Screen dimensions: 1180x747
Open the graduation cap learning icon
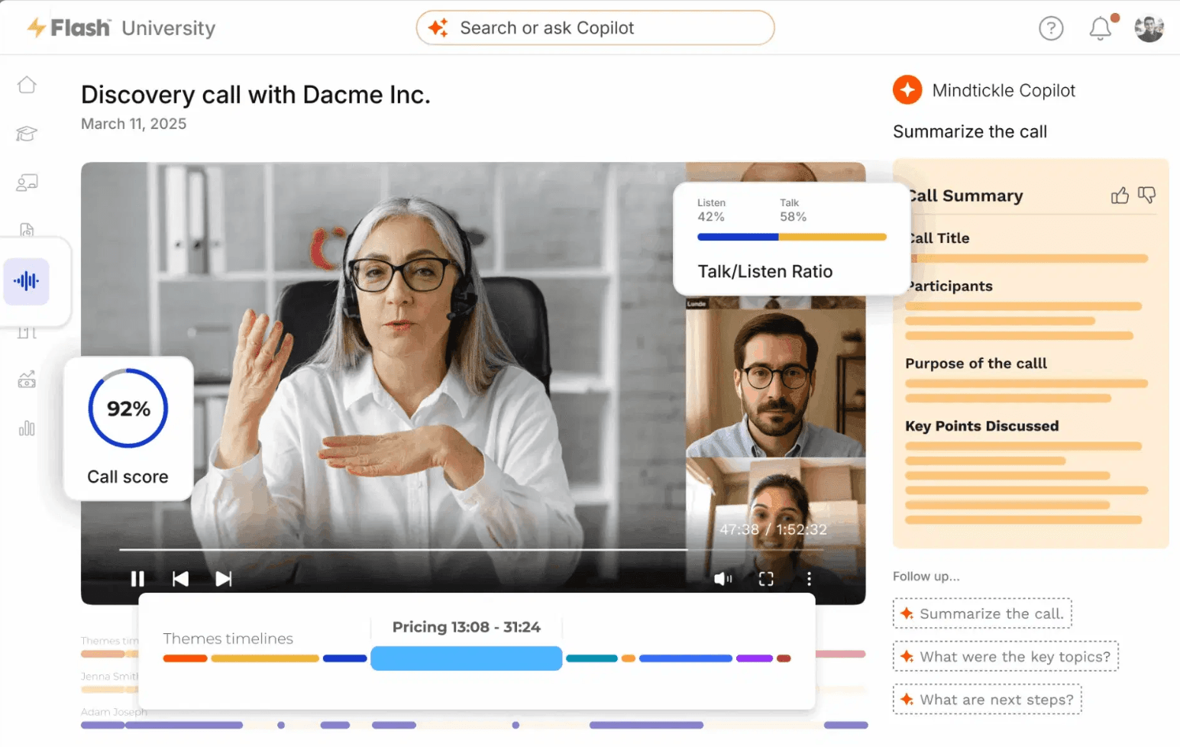coord(27,134)
